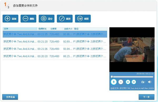
Task: Click size value 88.23 in list
Action: [67, 56]
